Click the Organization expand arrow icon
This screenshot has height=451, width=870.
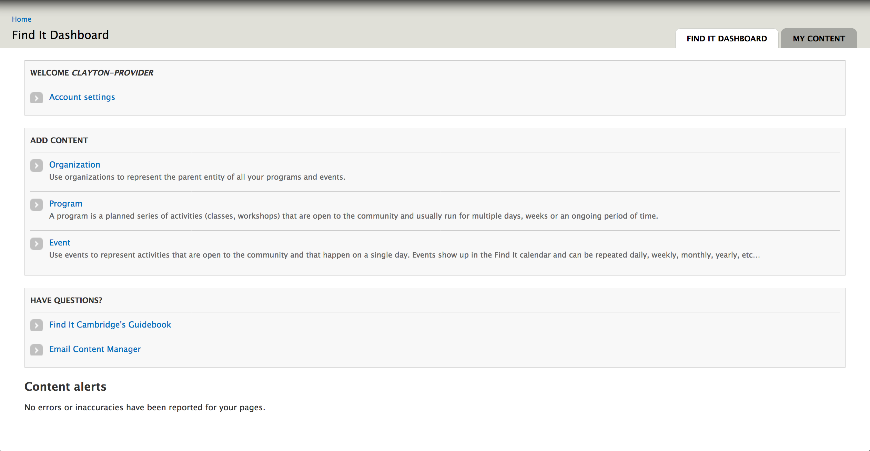coord(36,165)
